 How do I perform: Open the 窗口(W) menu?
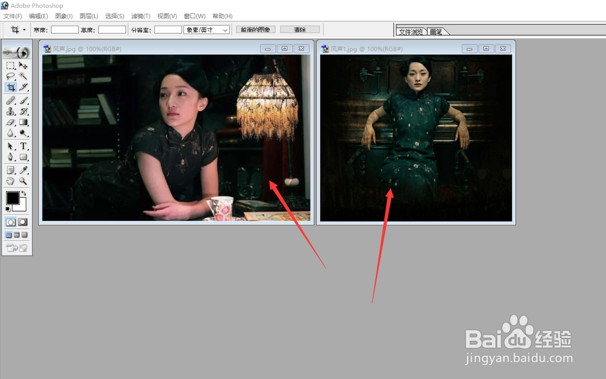coord(194,16)
